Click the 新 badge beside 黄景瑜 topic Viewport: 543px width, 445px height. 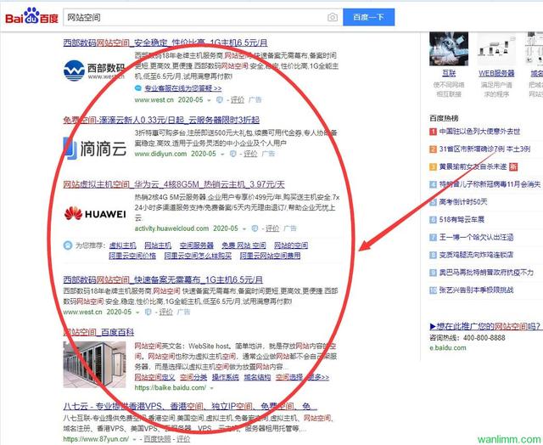point(513,166)
